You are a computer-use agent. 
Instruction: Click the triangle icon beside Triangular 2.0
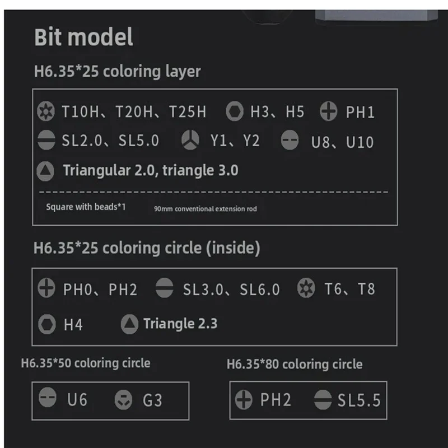click(x=46, y=170)
